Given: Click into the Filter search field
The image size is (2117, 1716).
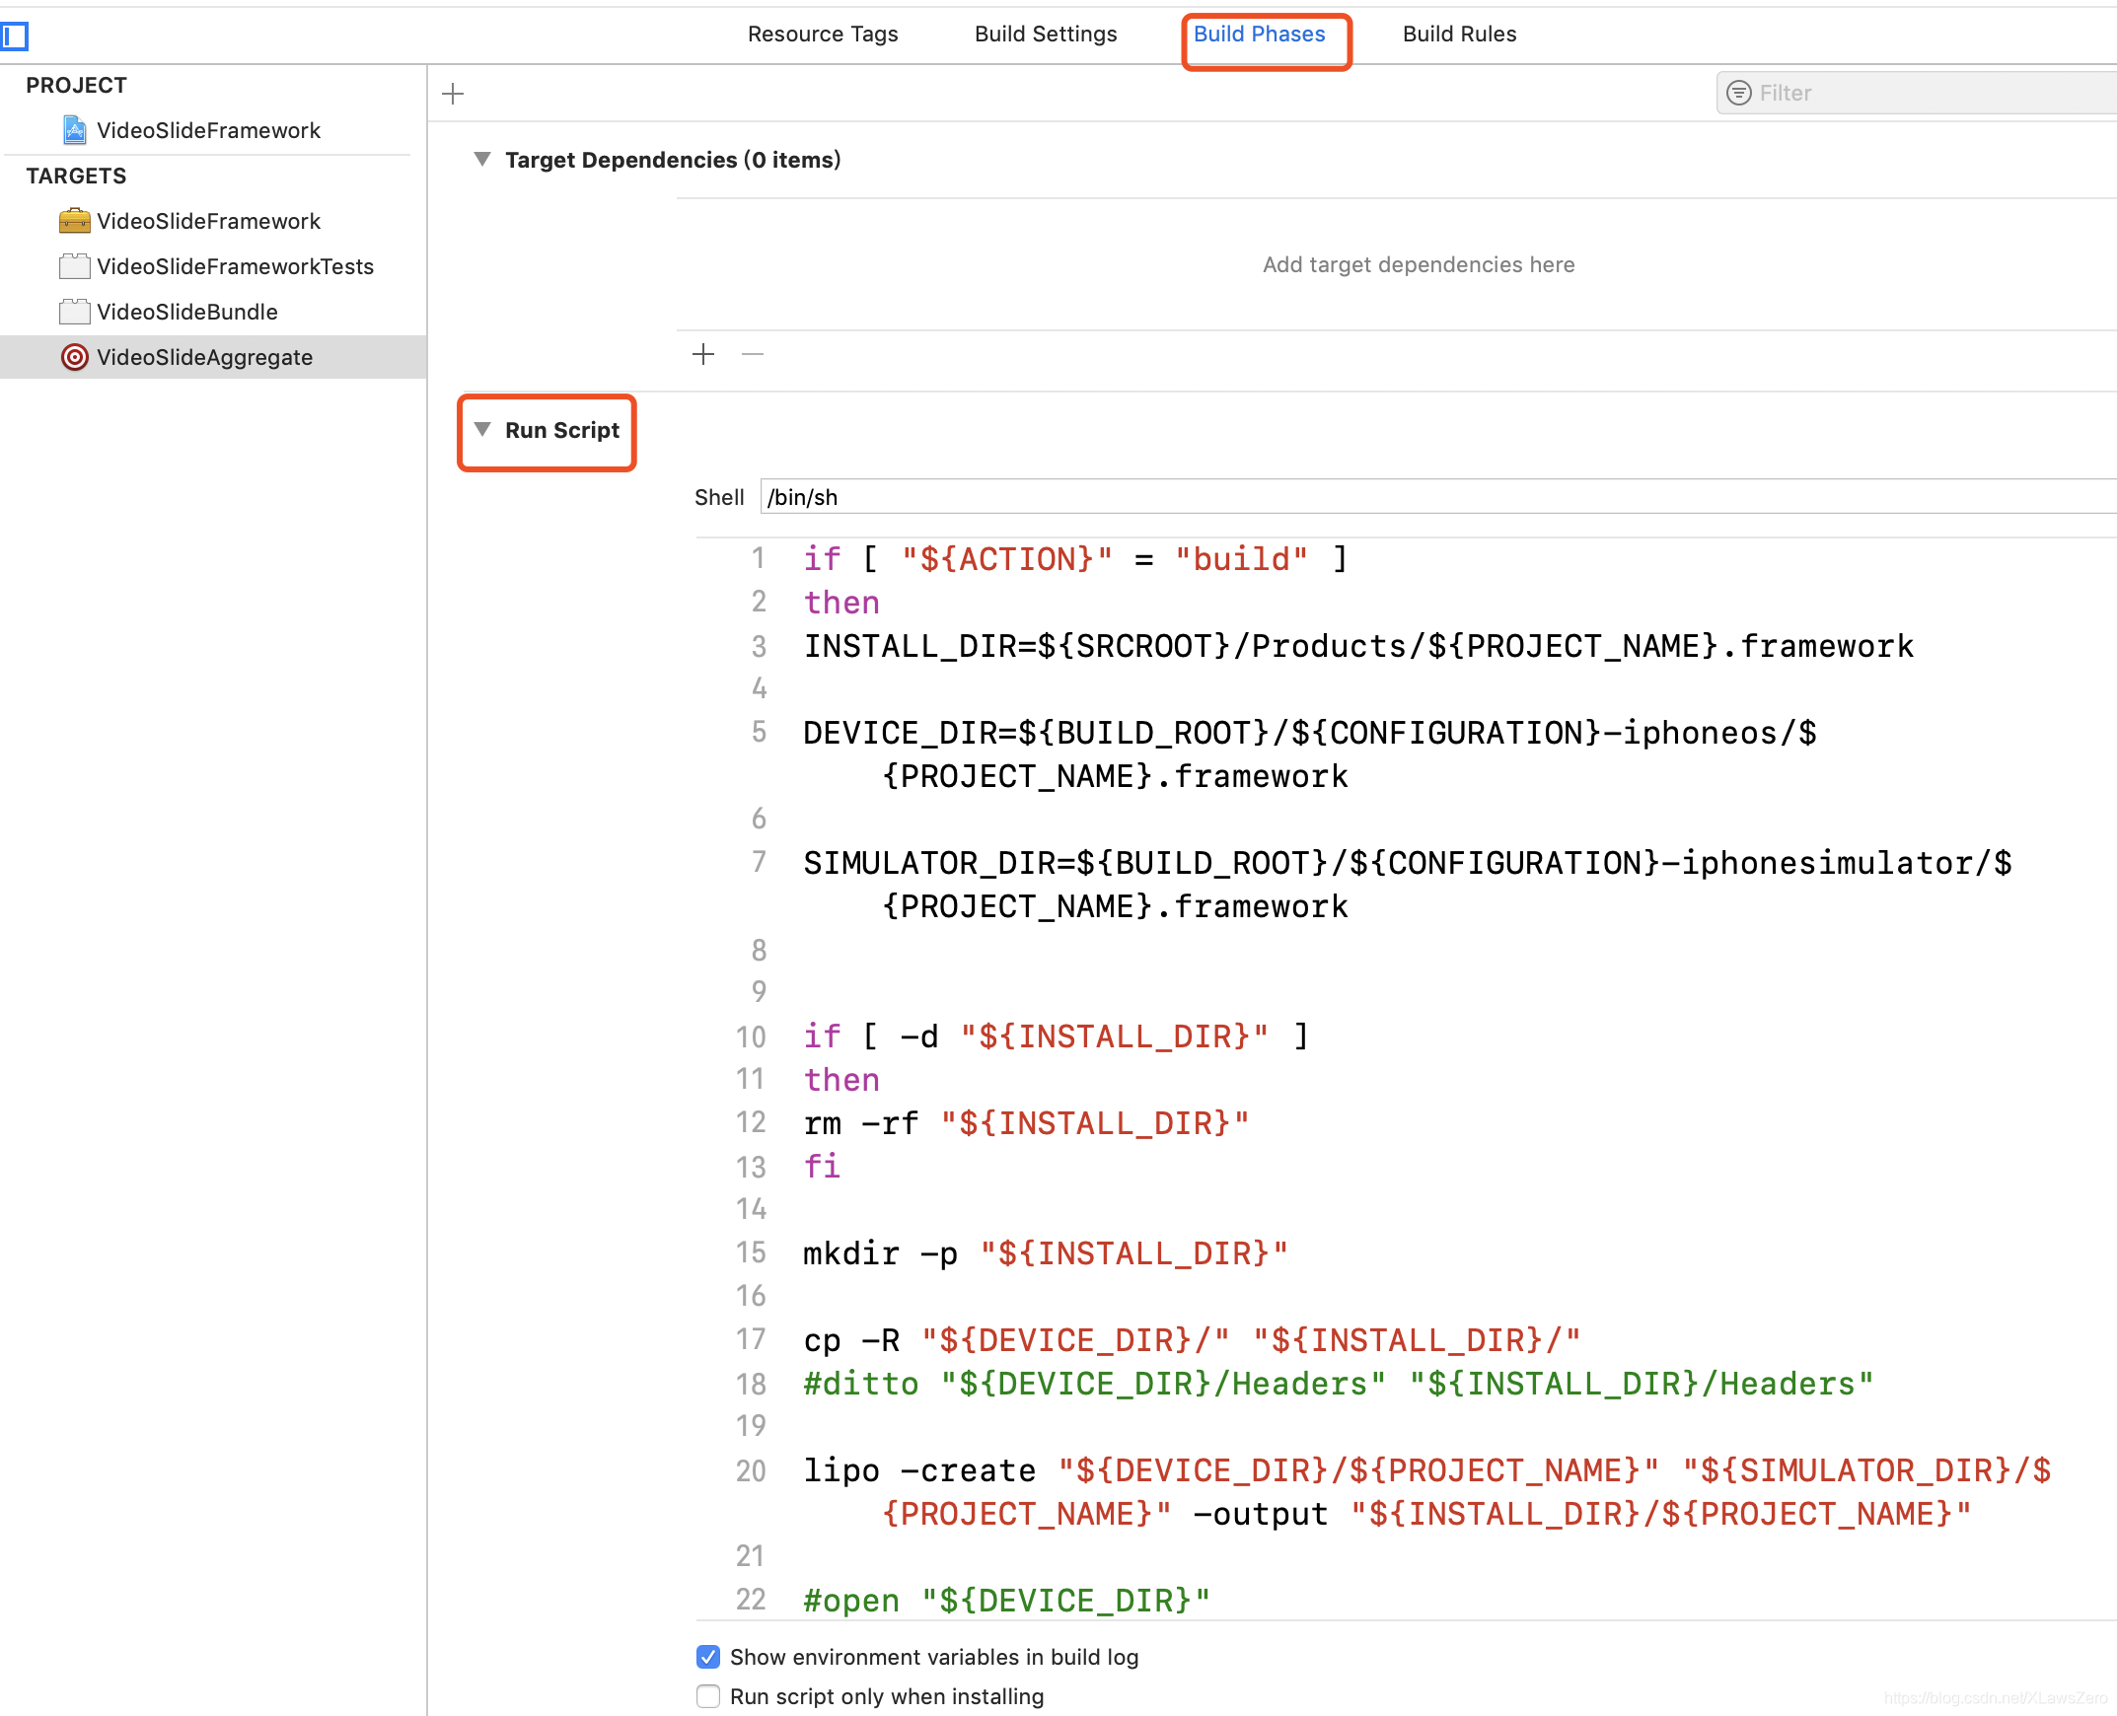Looking at the screenshot, I should [1929, 93].
